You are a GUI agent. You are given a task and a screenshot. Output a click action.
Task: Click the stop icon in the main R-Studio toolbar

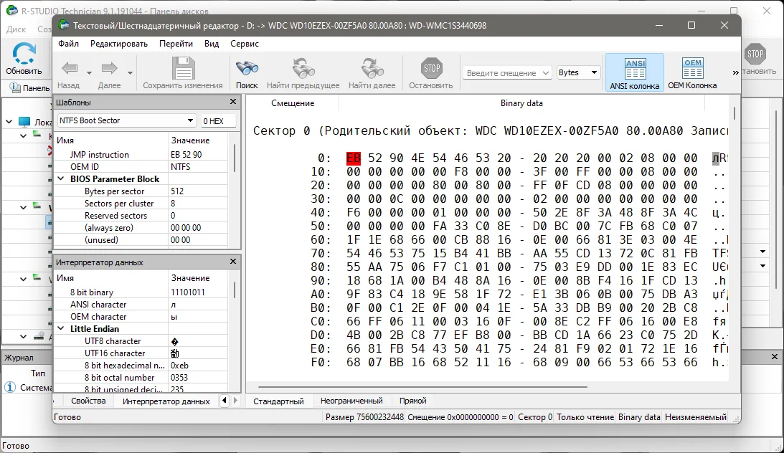pyautogui.click(x=755, y=54)
